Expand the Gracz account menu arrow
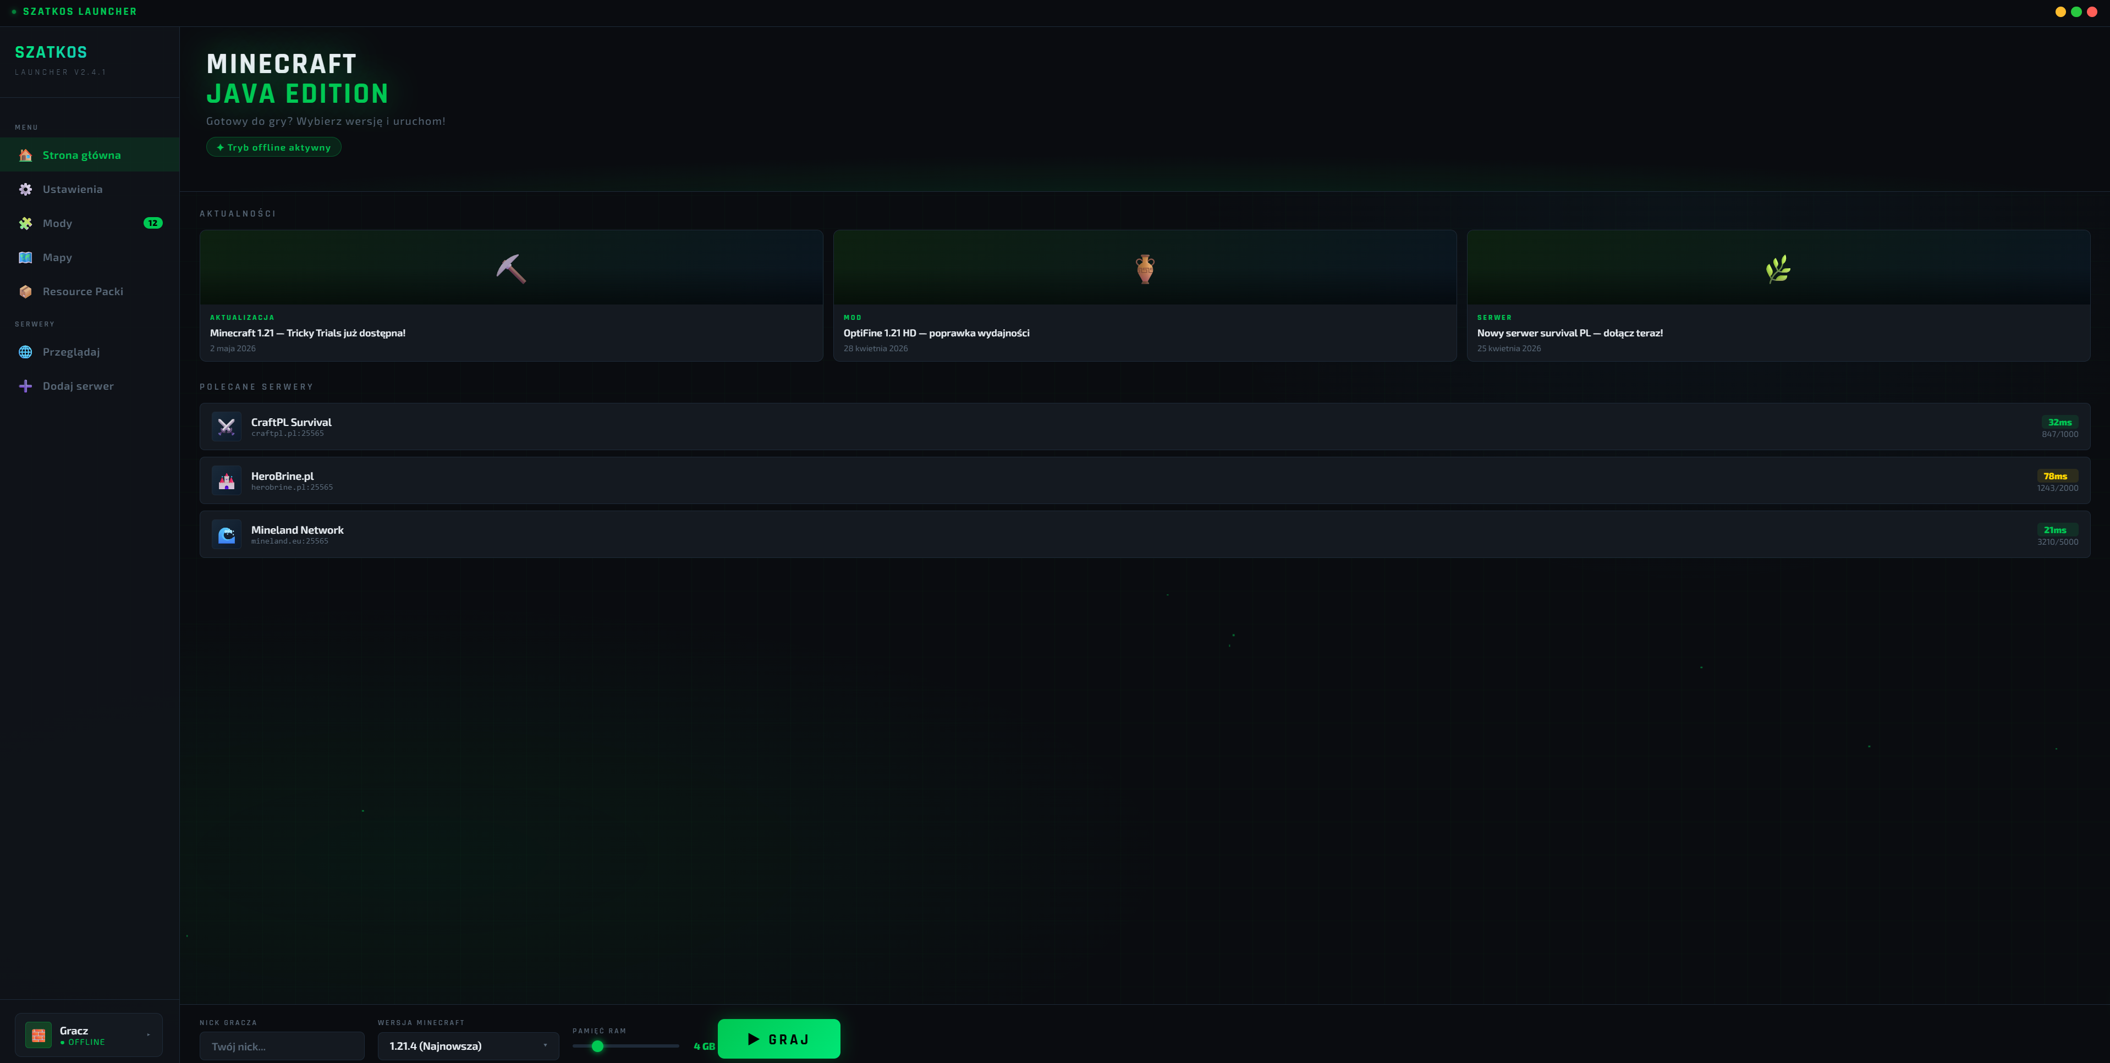The height and width of the screenshot is (1063, 2110). (x=149, y=1035)
